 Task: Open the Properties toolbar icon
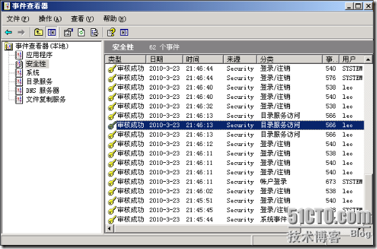coord(68,32)
